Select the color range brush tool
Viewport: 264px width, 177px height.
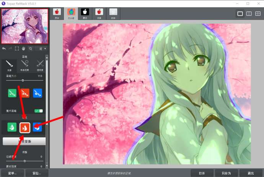[x=24, y=65]
